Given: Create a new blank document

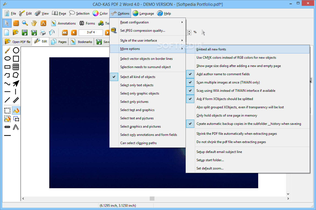Looking at the screenshot, I should tap(6, 32).
